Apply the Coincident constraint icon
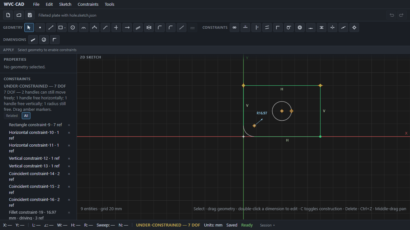 [x=234, y=27]
